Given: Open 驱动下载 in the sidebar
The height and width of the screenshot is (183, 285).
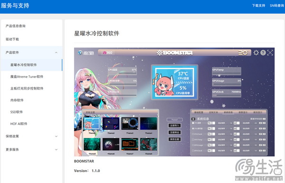Looking at the screenshot, I should pyautogui.click(x=12, y=39).
